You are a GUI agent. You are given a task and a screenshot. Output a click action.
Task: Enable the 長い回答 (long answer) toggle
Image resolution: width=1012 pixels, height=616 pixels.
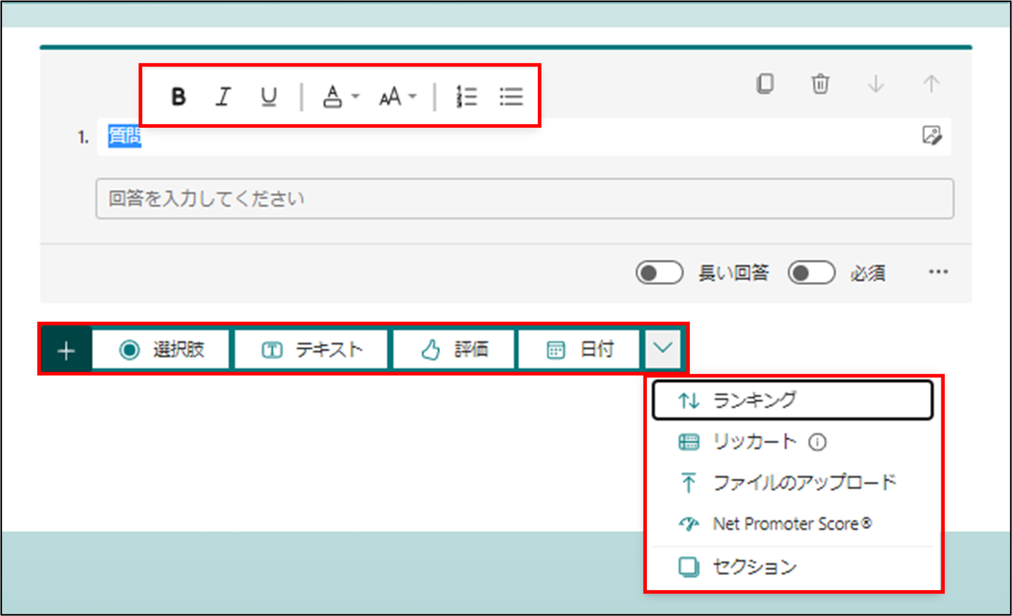(659, 272)
